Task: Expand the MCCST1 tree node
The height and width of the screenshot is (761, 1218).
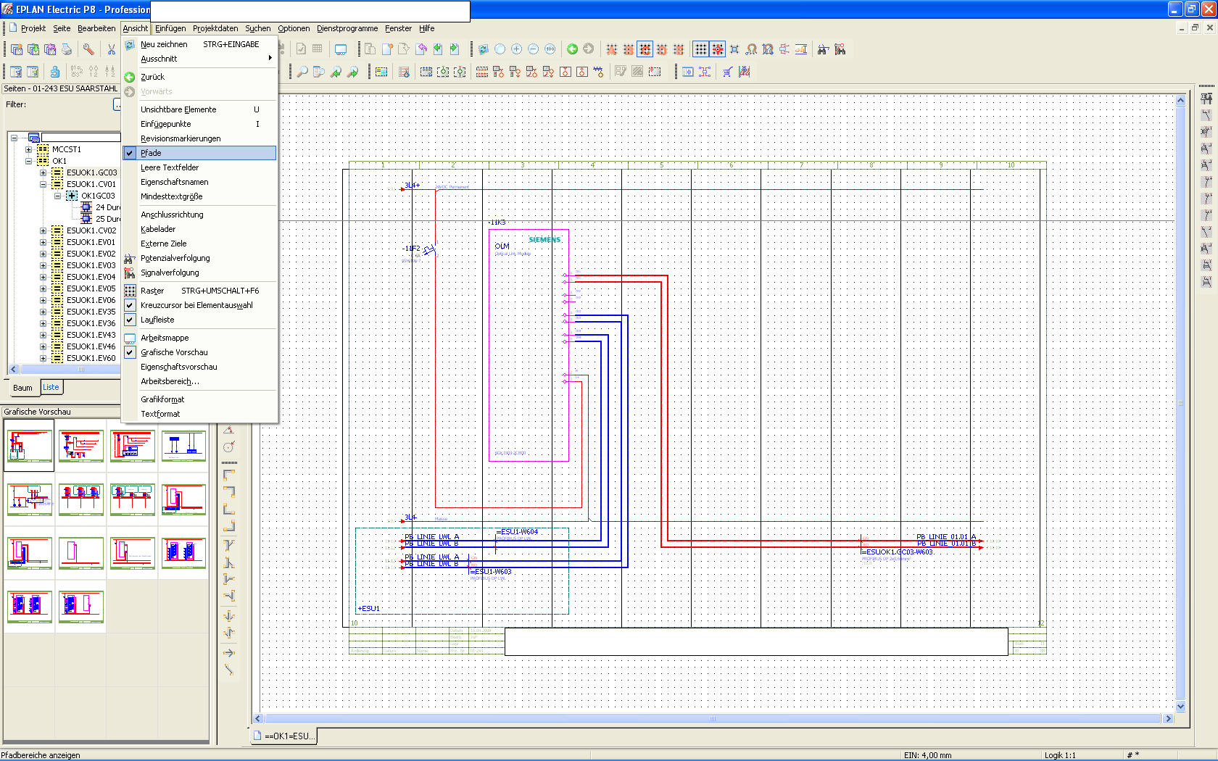Action: pyautogui.click(x=29, y=149)
